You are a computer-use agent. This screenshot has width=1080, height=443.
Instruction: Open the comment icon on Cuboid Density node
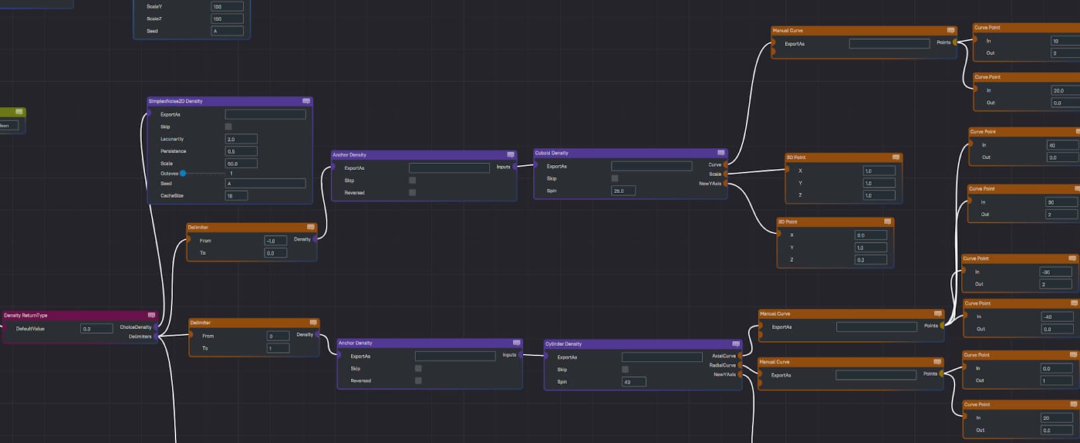click(x=721, y=153)
